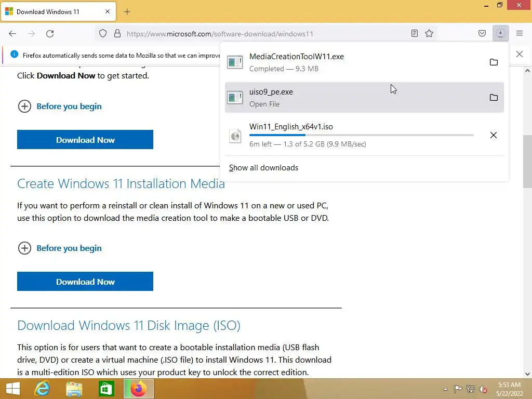Open tracking protection shield icon
The image size is (532, 399).
tap(103, 34)
